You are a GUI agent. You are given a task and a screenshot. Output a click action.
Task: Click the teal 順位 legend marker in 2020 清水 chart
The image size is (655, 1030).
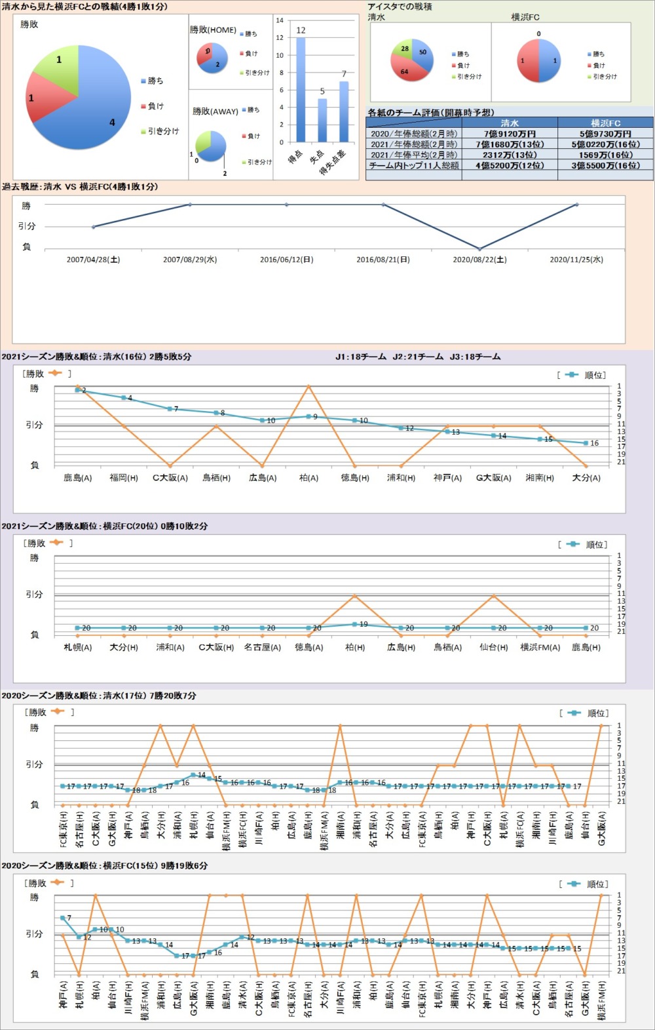click(x=574, y=713)
